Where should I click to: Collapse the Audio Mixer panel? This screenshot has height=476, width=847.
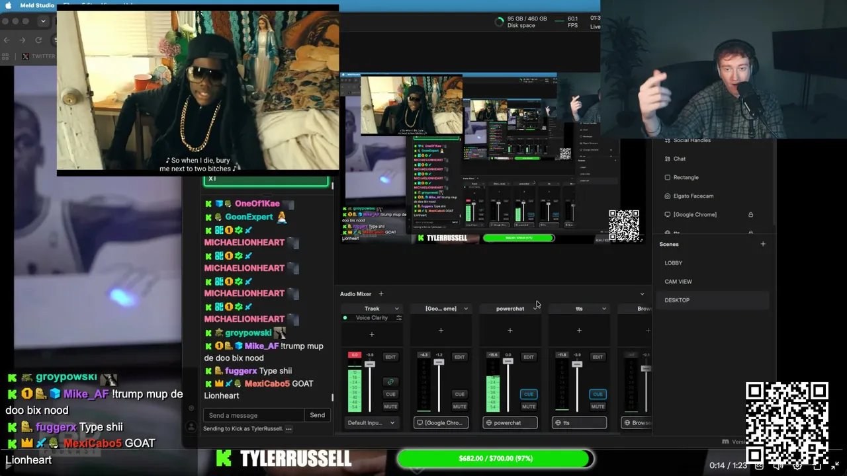[x=642, y=294]
